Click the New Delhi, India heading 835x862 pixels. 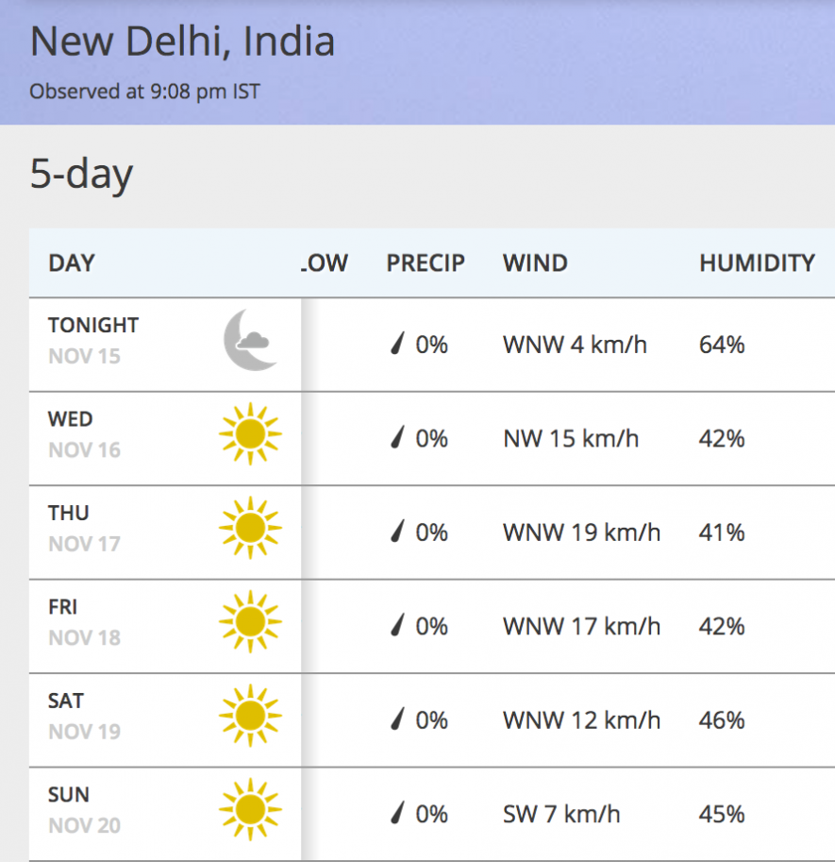tap(181, 42)
